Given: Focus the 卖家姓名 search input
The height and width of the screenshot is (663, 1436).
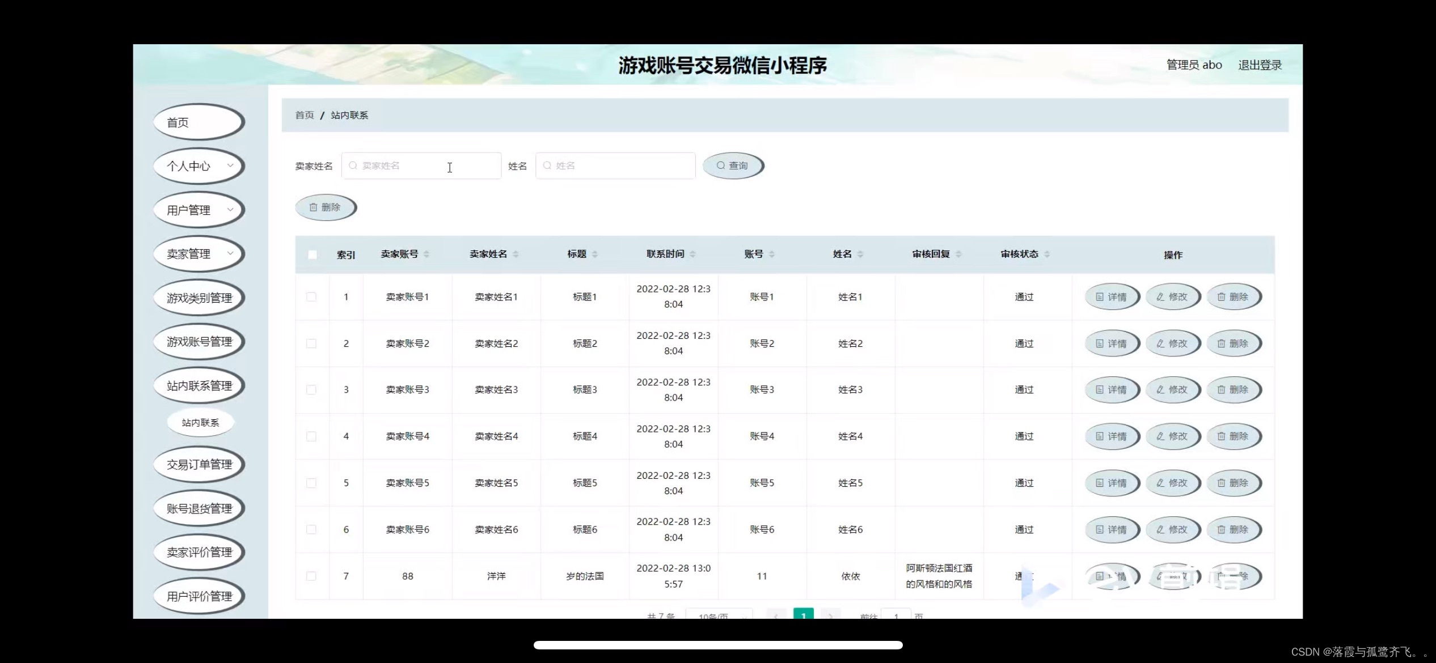Looking at the screenshot, I should (x=421, y=165).
